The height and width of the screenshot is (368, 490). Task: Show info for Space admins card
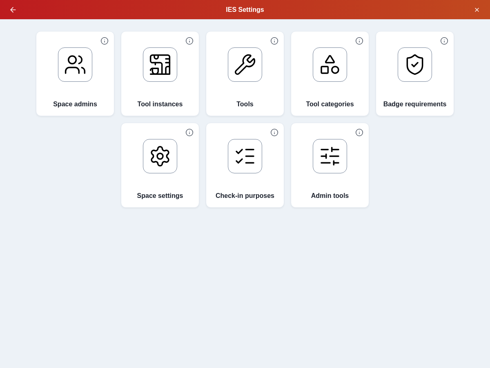pos(105,41)
